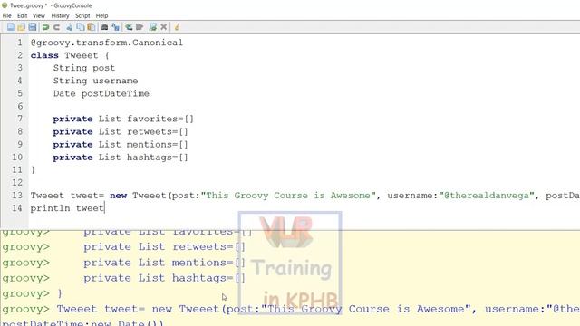Click editor line 'private List retweets=[]'

pos(121,131)
